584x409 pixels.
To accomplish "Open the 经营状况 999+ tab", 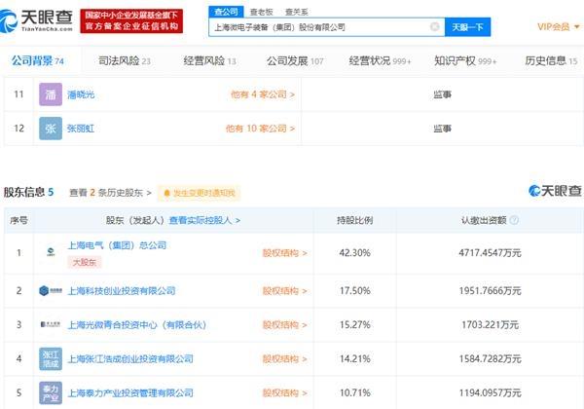I will 381,60.
